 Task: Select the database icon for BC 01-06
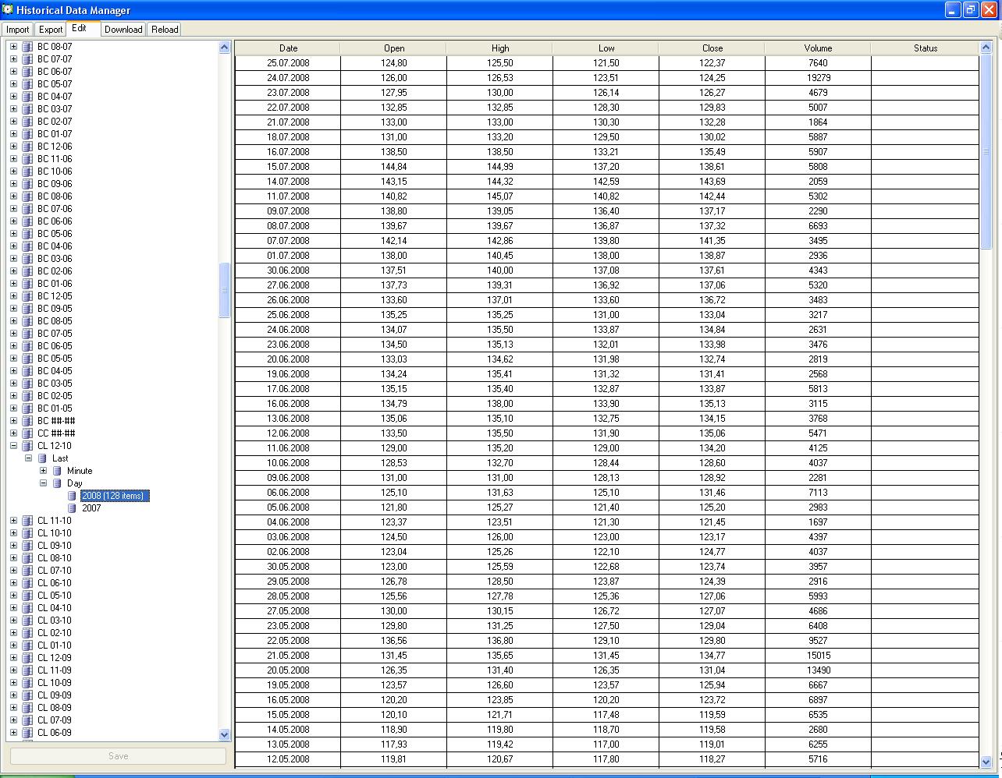(x=27, y=284)
